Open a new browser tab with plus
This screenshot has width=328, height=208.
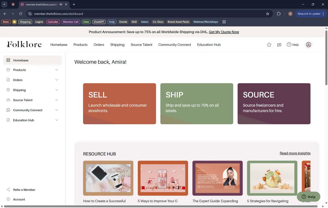pyautogui.click(x=74, y=4)
